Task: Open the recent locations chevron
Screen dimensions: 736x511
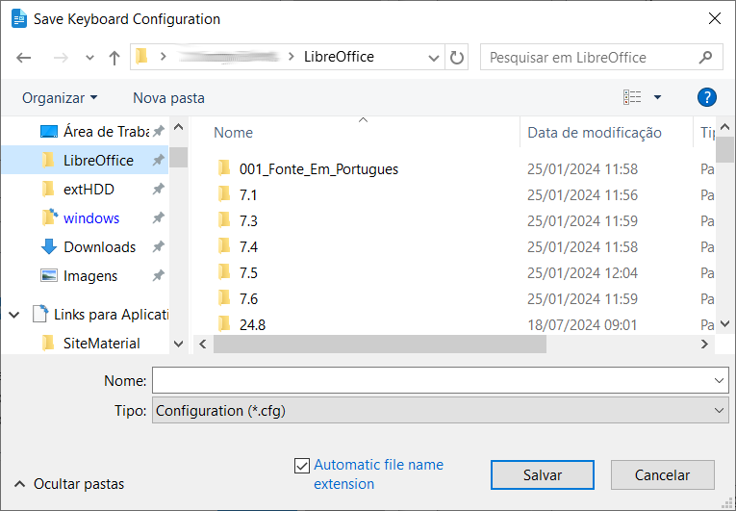Action: [89, 58]
